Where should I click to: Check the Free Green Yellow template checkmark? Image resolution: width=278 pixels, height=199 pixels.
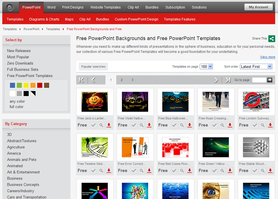click(x=214, y=171)
